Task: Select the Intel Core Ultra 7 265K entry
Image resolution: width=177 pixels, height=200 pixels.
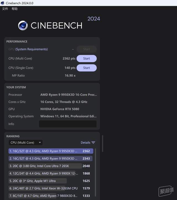Action: click(51, 166)
